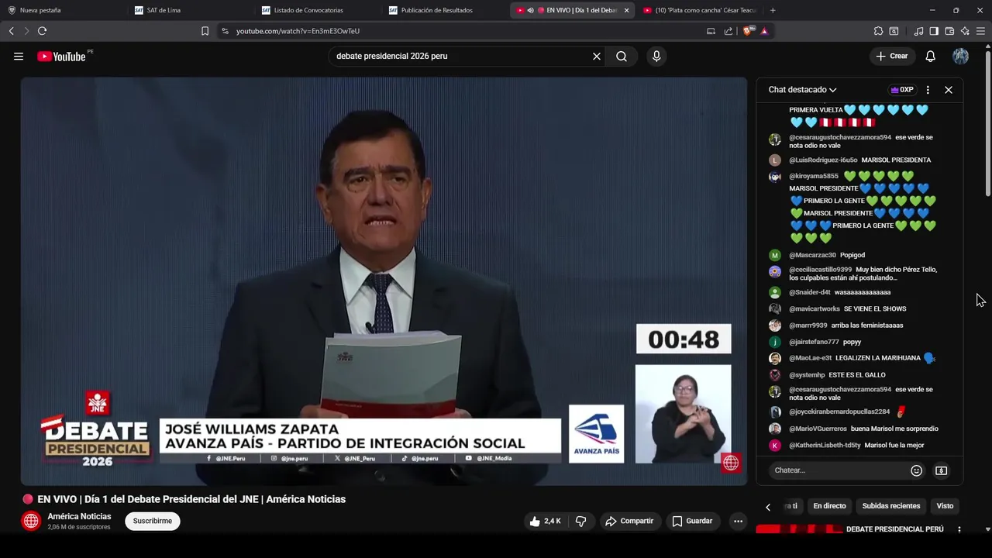The image size is (992, 558).
Task: Install app from address bar icon
Action: (x=711, y=31)
